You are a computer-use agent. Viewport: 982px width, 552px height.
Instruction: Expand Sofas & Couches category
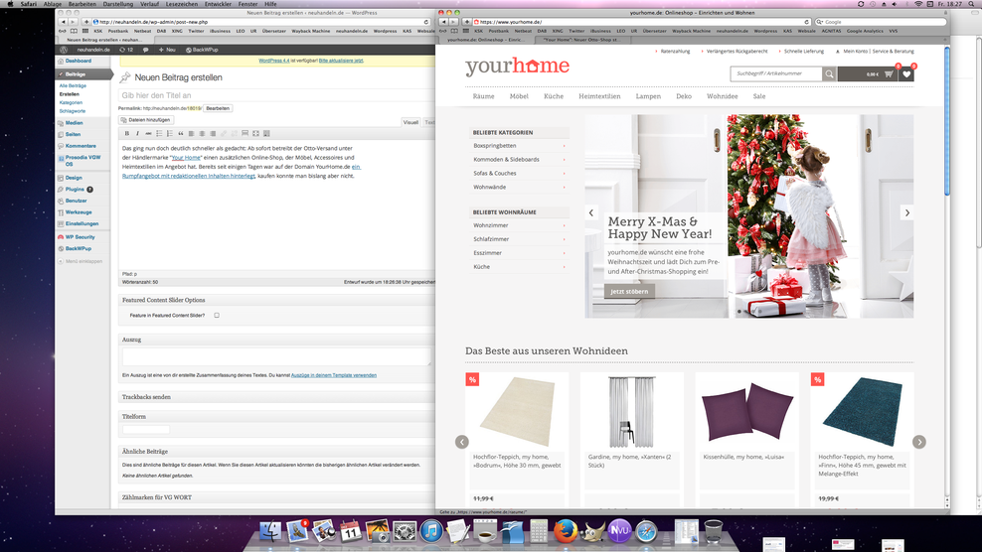coord(564,174)
